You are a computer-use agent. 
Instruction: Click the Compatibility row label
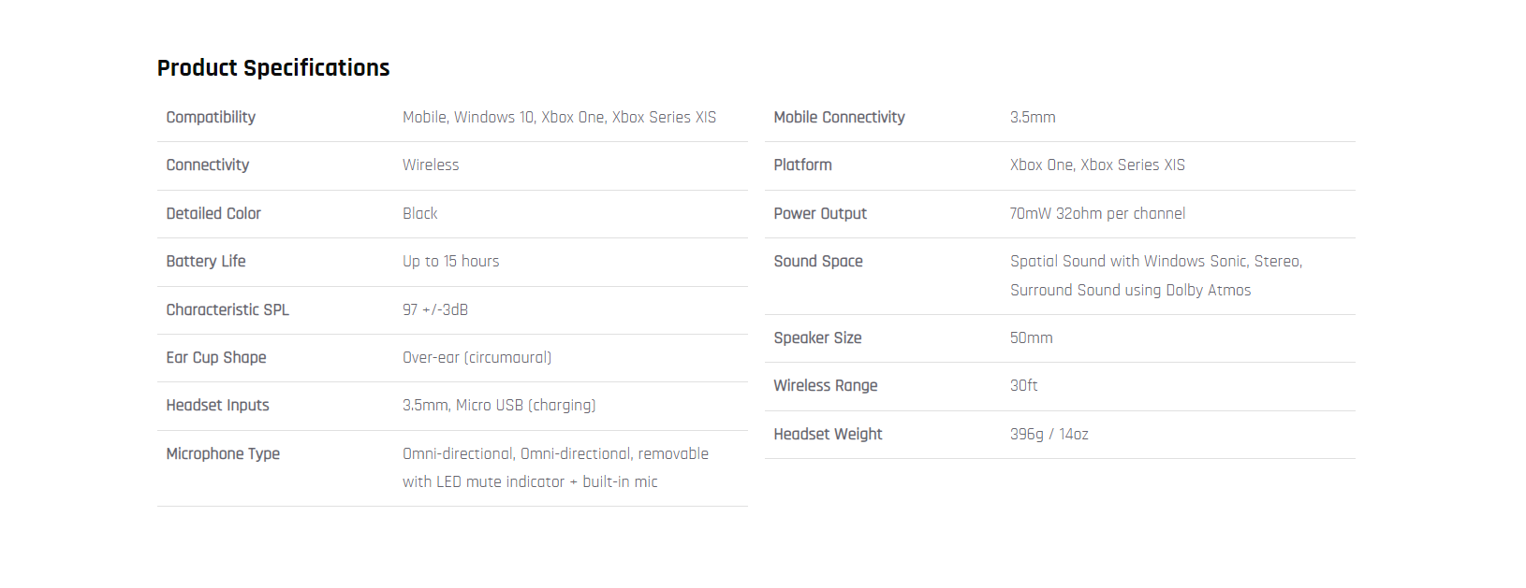click(211, 118)
